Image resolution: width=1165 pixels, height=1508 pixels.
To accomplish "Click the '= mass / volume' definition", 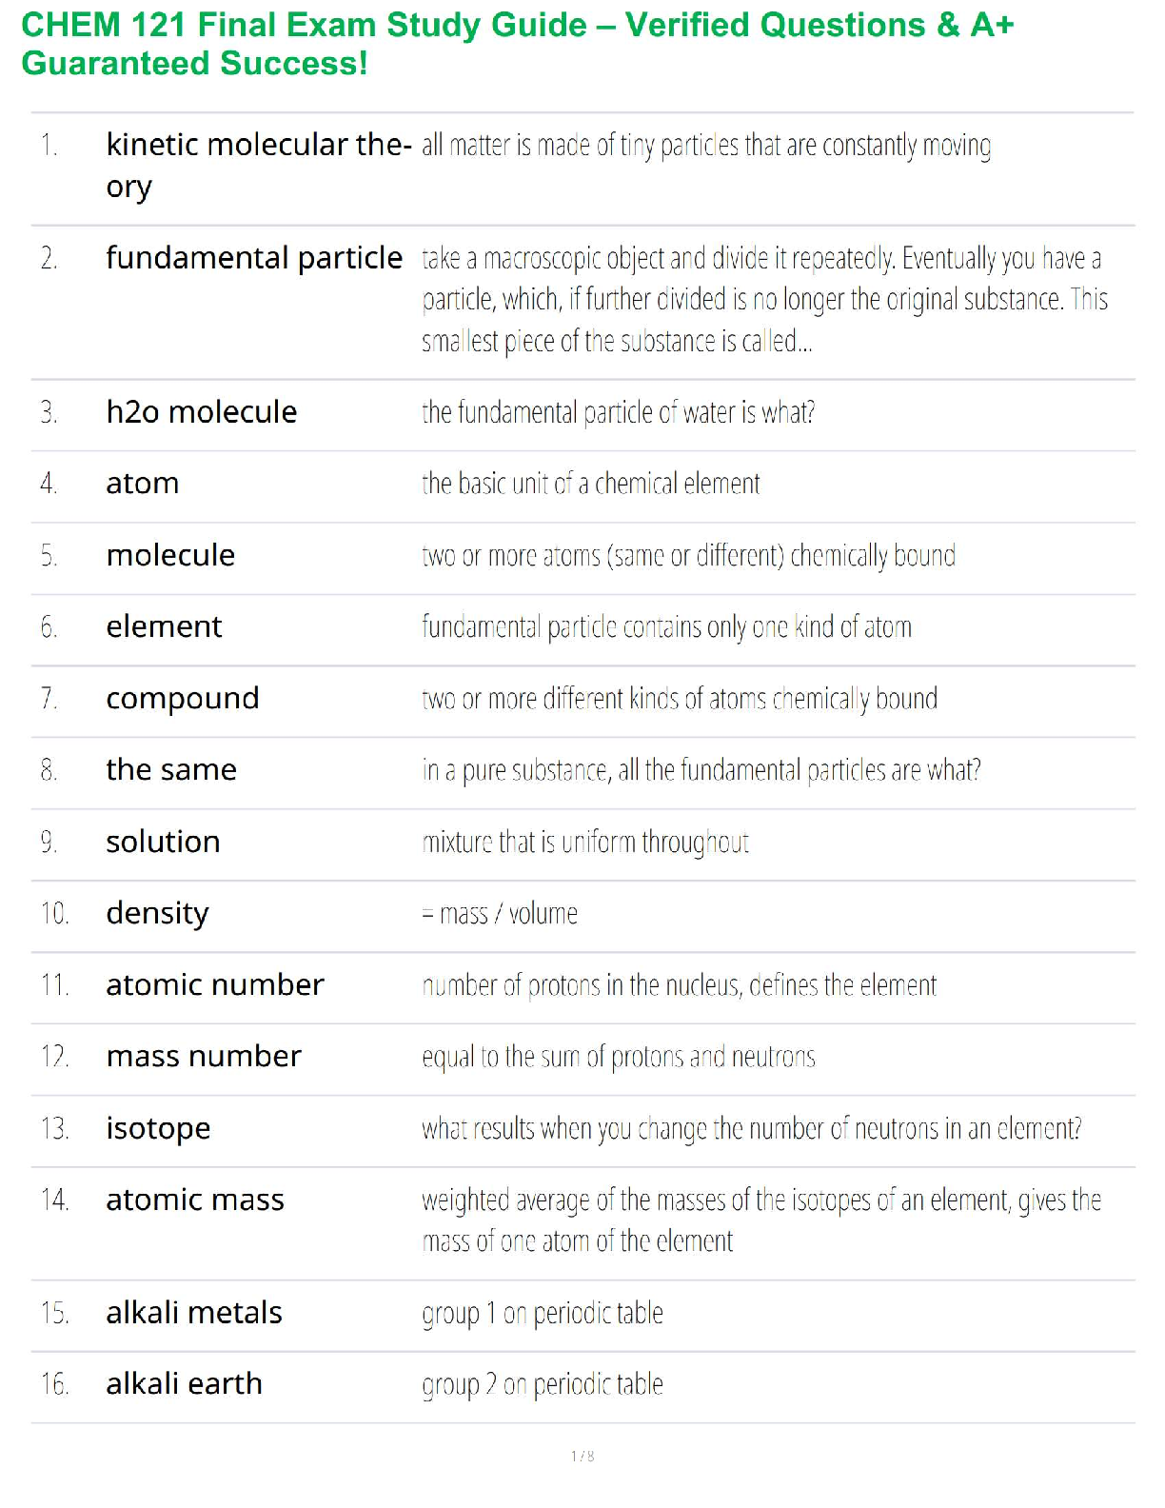I will 500,914.
